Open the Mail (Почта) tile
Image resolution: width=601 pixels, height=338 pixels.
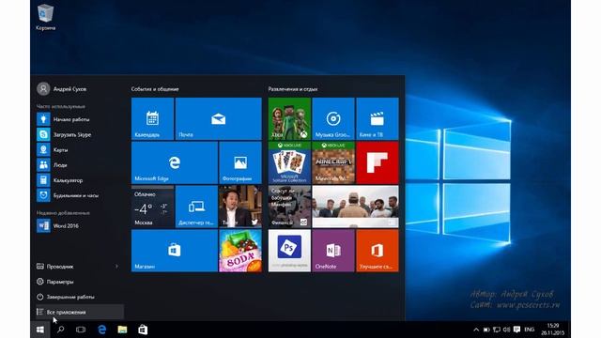point(219,118)
